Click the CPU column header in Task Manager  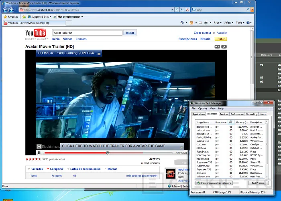[231, 122]
